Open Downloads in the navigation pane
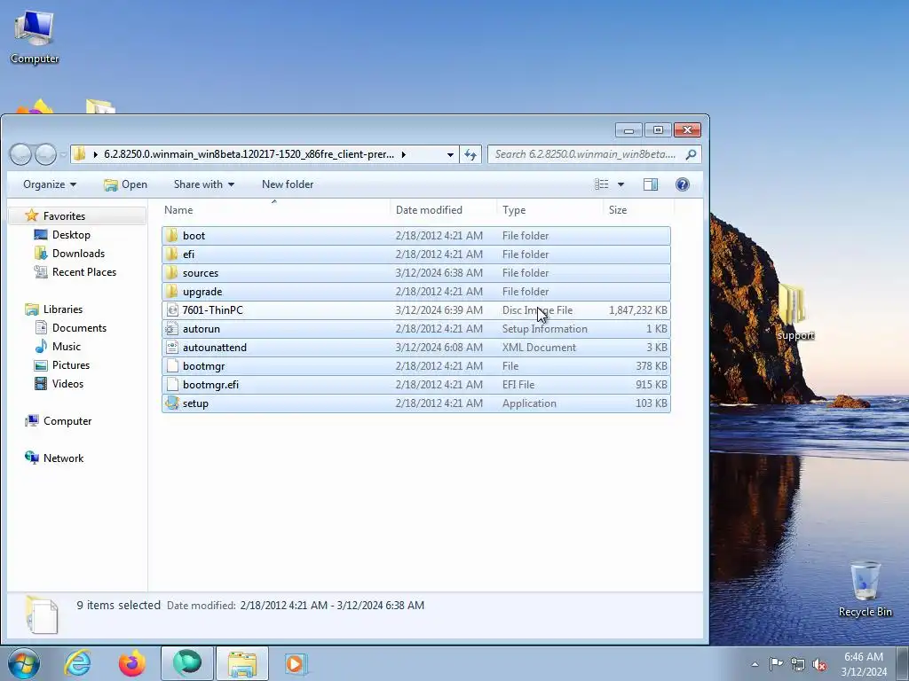Image resolution: width=909 pixels, height=681 pixels. pos(78,253)
